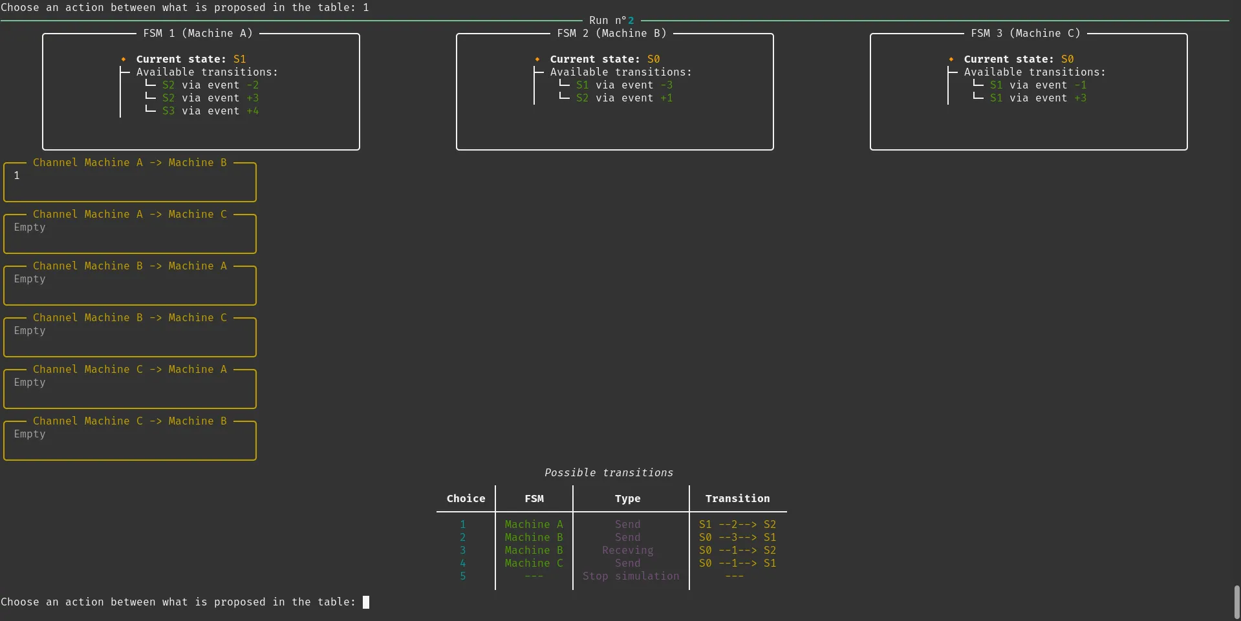This screenshot has height=621, width=1241.
Task: Click the orange diamond in FSM 2 panel
Action: (537, 59)
